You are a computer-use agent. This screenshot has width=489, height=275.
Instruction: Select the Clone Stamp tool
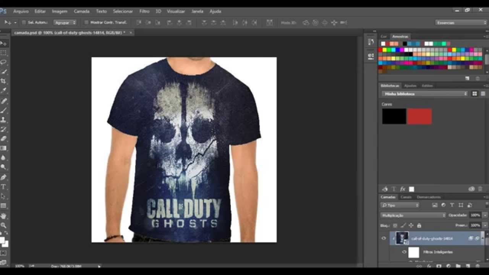(3, 120)
